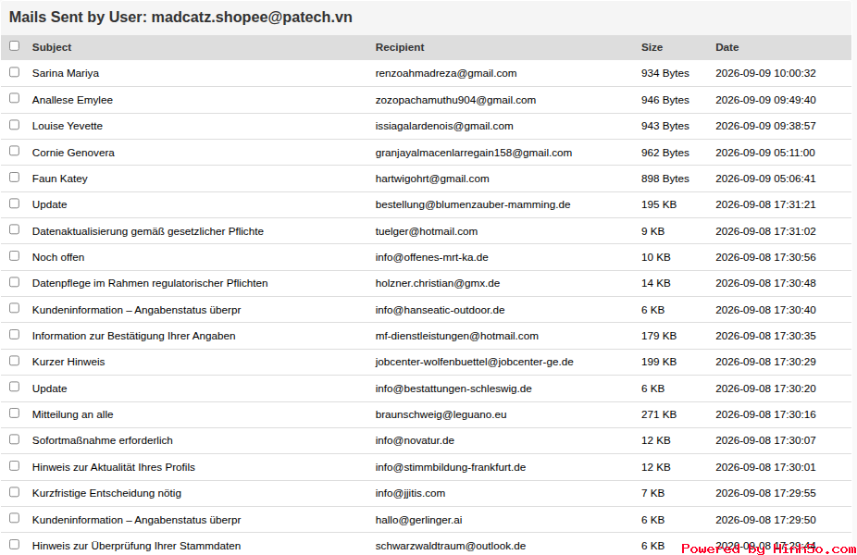Click recipient jobcenter-wolfenbuettel@jobcenter-ge.de

(474, 363)
